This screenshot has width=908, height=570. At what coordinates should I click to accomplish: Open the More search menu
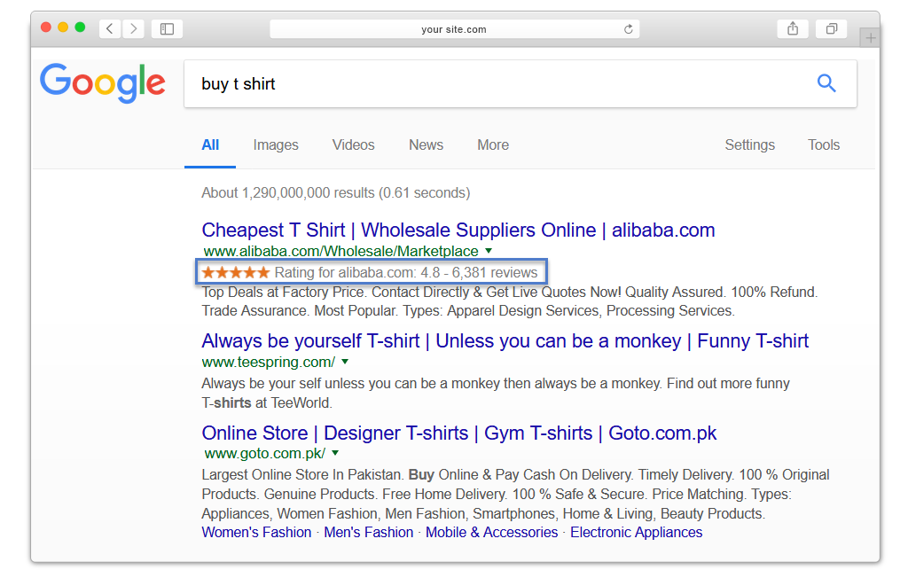pyautogui.click(x=493, y=145)
